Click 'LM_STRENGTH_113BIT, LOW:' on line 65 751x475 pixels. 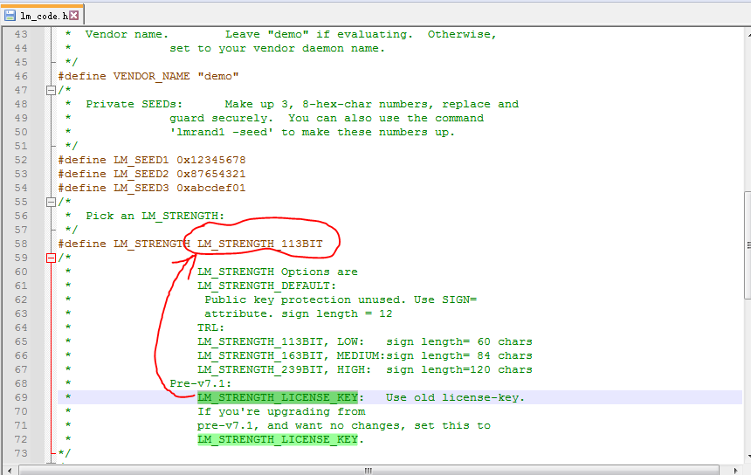pyautogui.click(x=280, y=341)
